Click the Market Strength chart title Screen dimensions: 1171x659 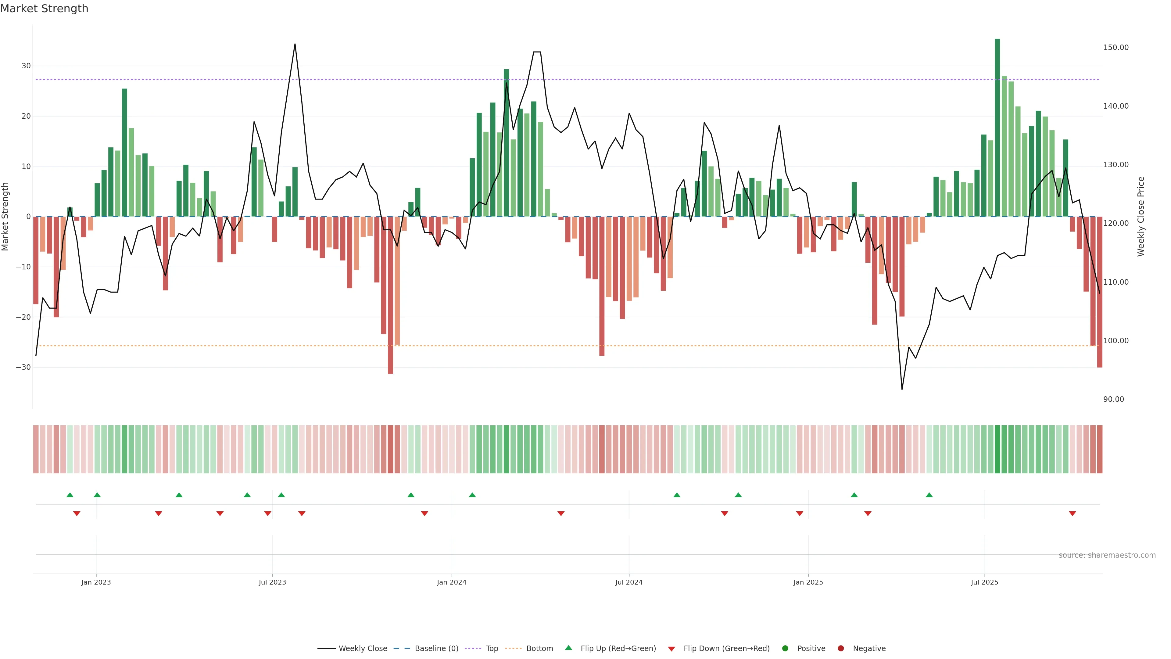tap(44, 9)
